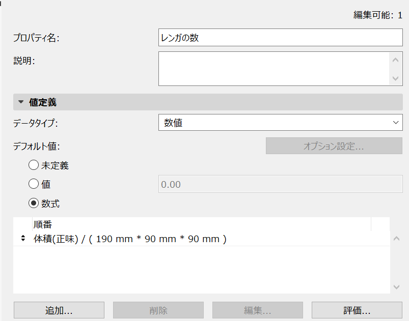The height and width of the screenshot is (321, 409).
Task: Click the default value field showing 0.00
Action: tap(280, 184)
